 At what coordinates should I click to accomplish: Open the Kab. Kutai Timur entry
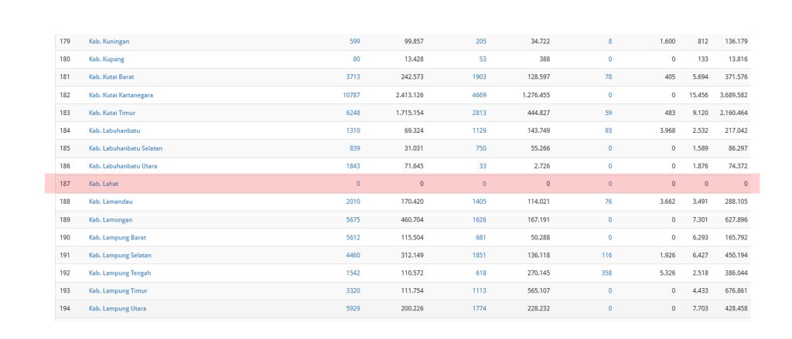click(x=112, y=113)
